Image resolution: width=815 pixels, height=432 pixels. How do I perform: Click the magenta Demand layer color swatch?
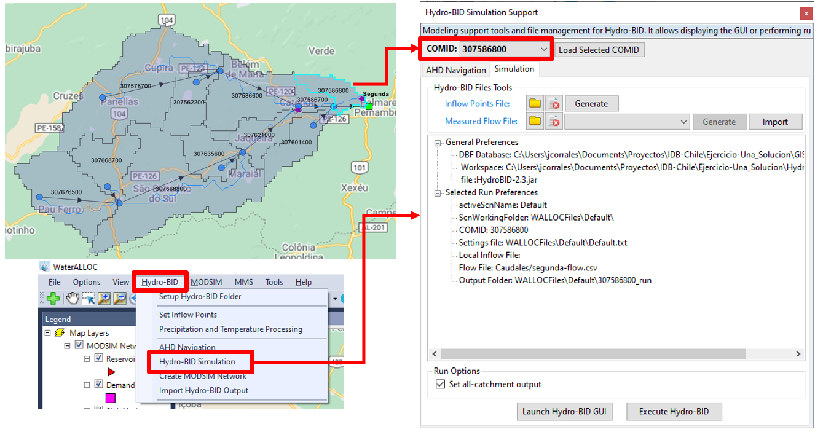pyautogui.click(x=111, y=398)
